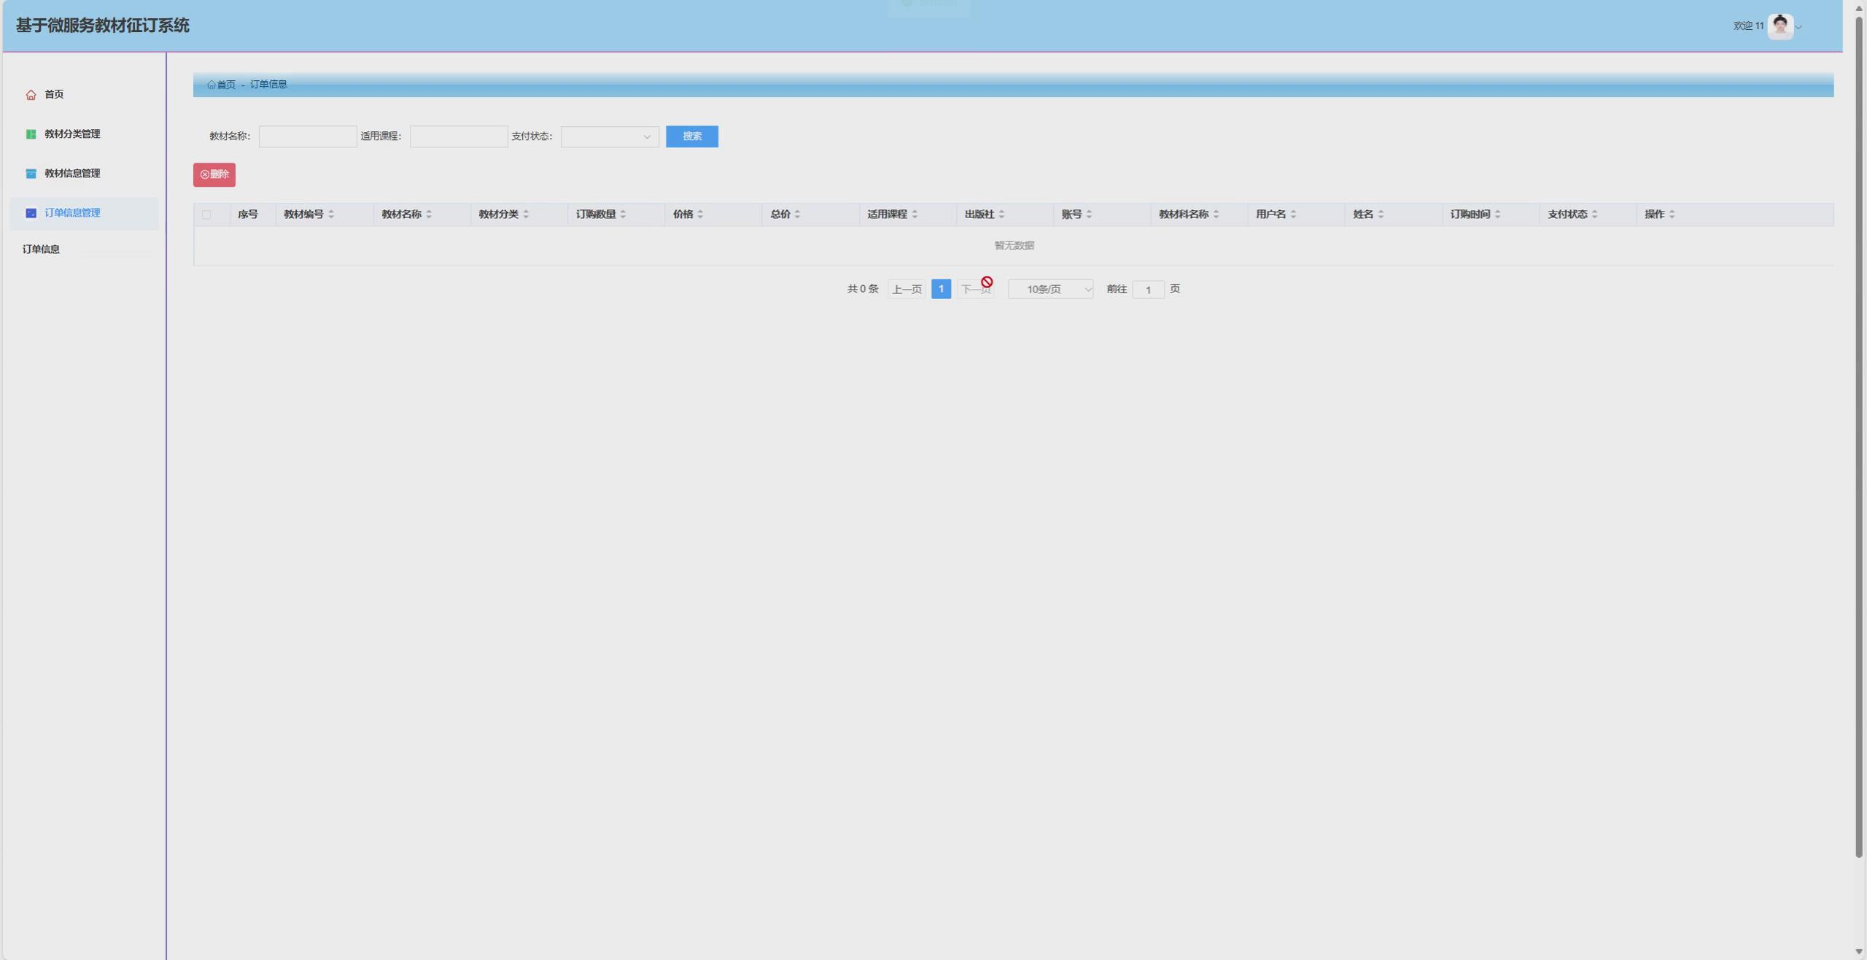Image resolution: width=1867 pixels, height=960 pixels.
Task: Expand the user menu chevron beside the avatar
Action: [1799, 28]
